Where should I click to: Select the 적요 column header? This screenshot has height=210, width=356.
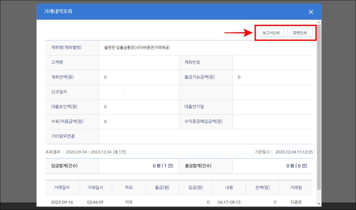(x=129, y=187)
